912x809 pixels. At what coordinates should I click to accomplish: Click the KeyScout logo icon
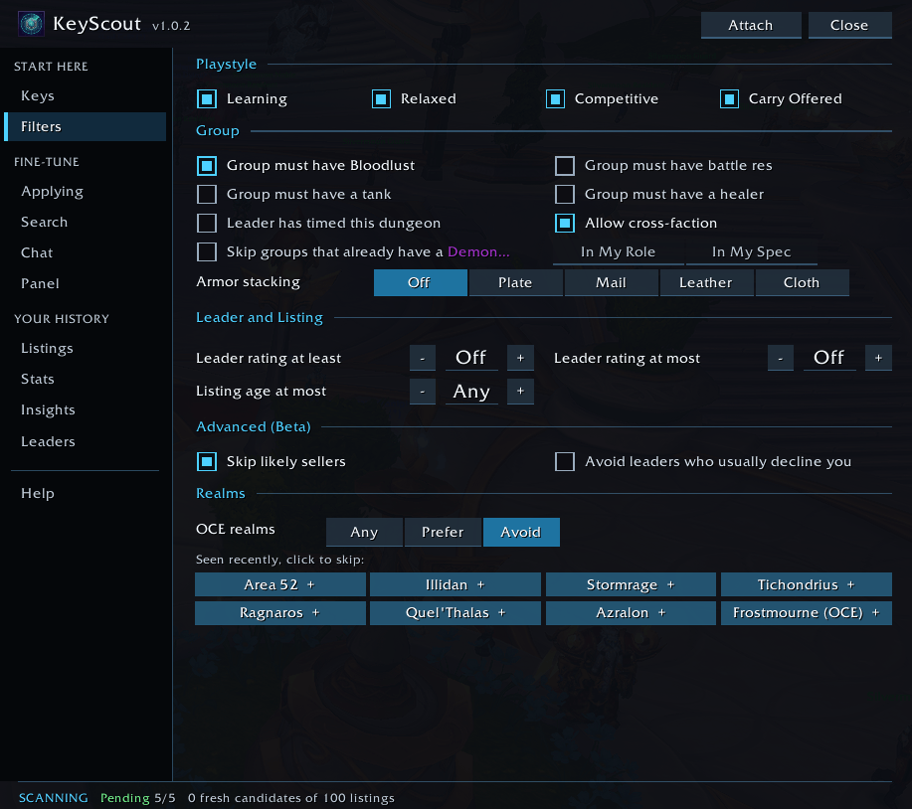[x=32, y=25]
